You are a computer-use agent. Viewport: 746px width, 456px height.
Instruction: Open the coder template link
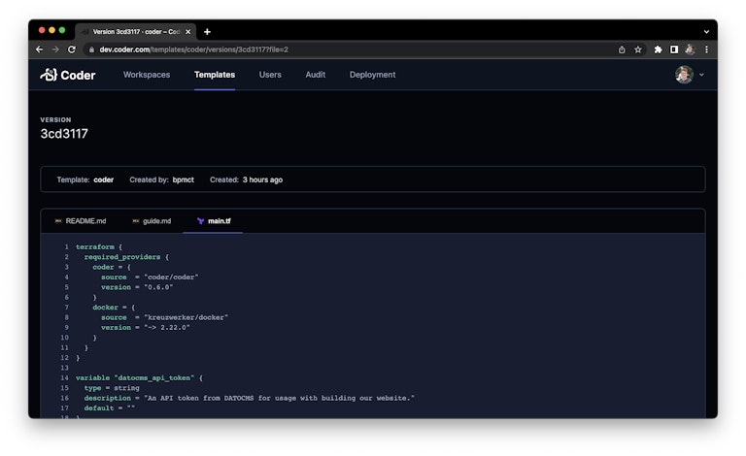tap(104, 179)
